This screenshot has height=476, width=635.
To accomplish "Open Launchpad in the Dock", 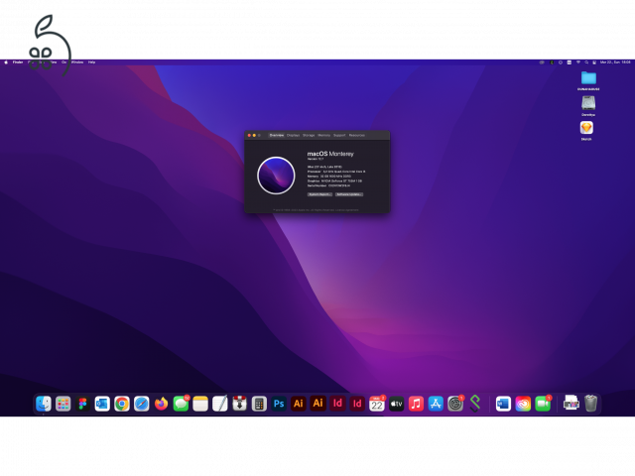I will [63, 404].
